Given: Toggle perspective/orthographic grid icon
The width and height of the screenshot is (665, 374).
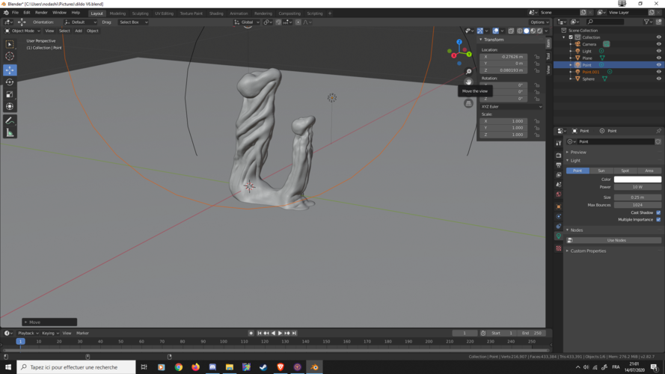Looking at the screenshot, I should (x=468, y=103).
